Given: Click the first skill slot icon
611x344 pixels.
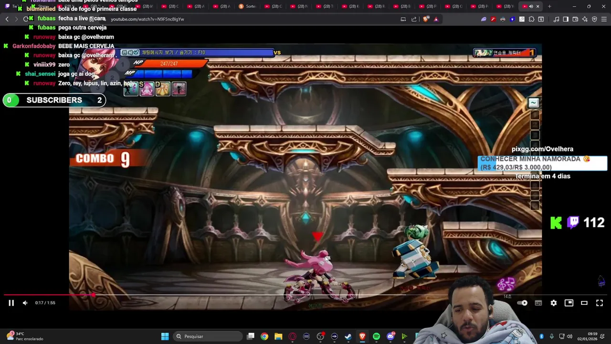Looking at the screenshot, I should point(130,88).
